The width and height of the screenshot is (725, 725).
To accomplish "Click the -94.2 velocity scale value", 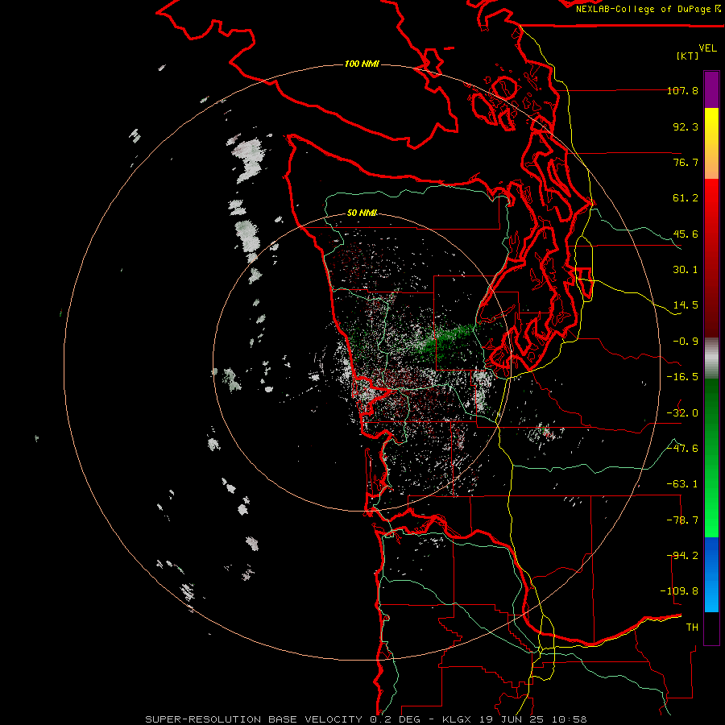I will point(682,556).
